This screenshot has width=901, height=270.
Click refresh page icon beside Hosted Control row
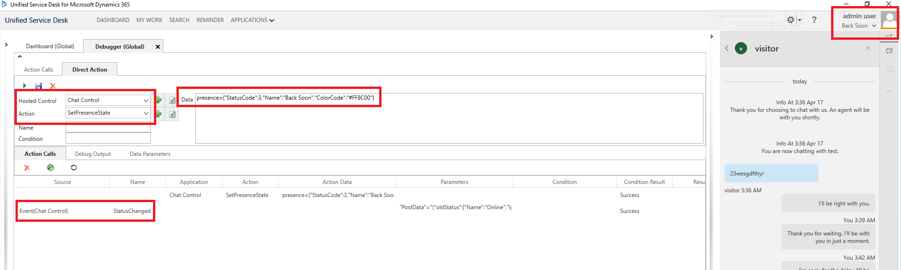click(x=172, y=100)
